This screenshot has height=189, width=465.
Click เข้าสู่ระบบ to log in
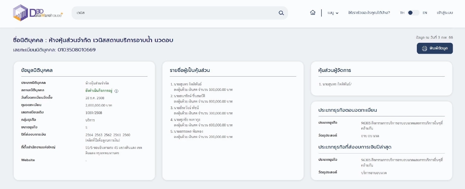[445, 13]
